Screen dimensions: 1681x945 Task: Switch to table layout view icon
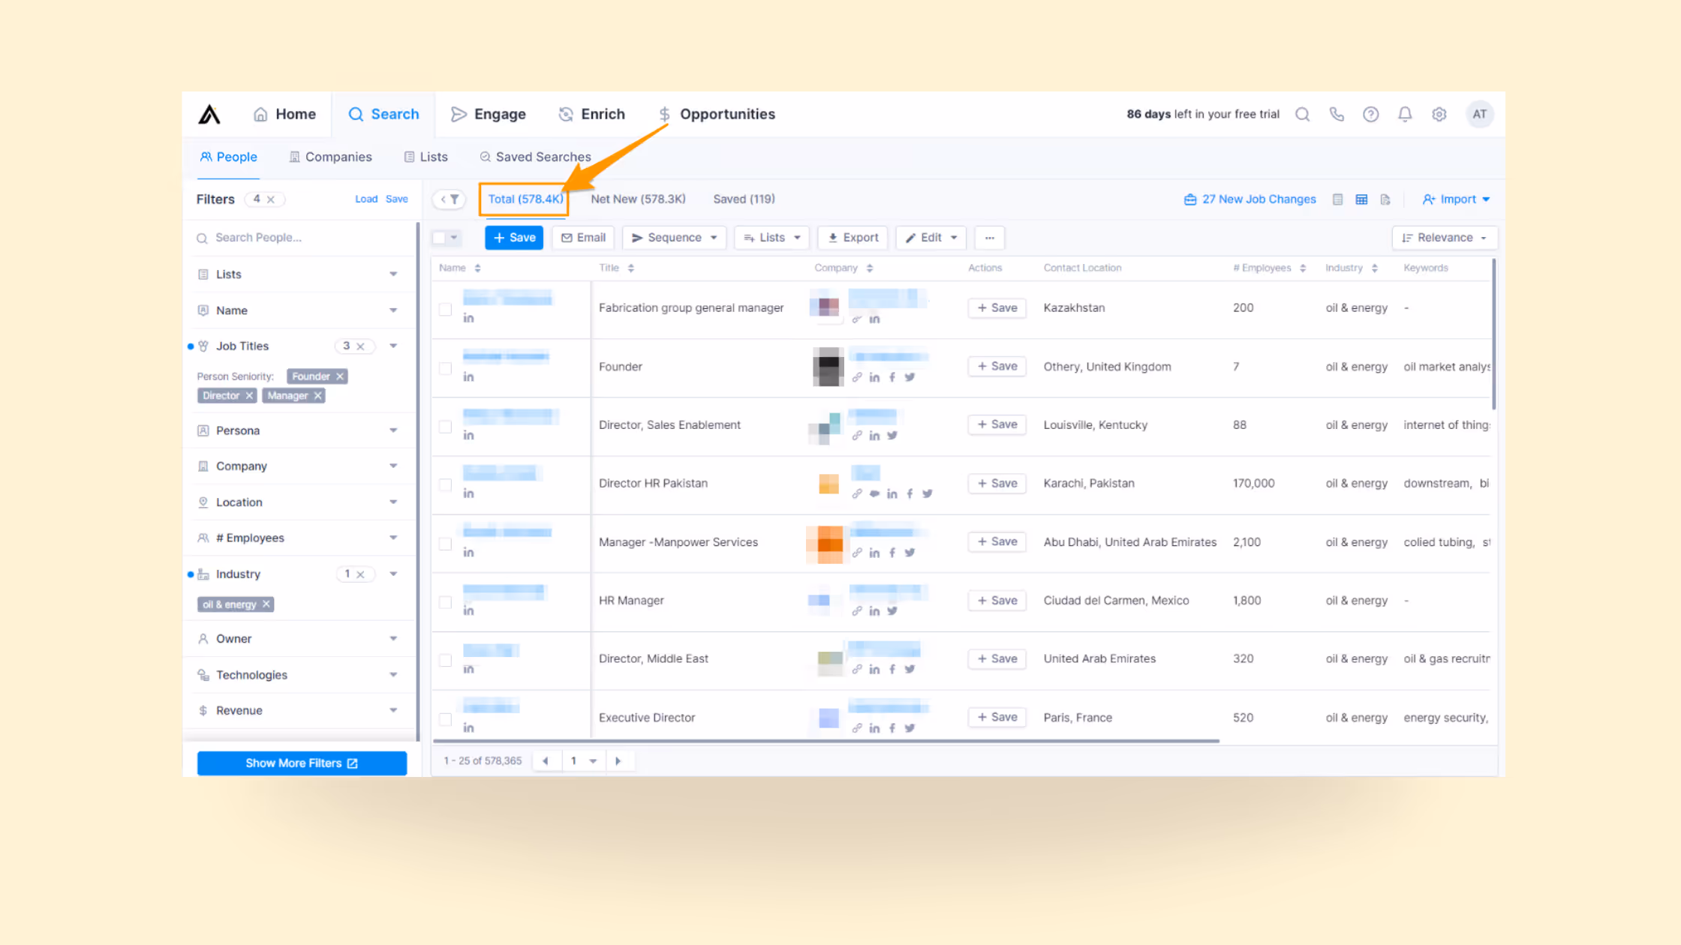(1361, 199)
